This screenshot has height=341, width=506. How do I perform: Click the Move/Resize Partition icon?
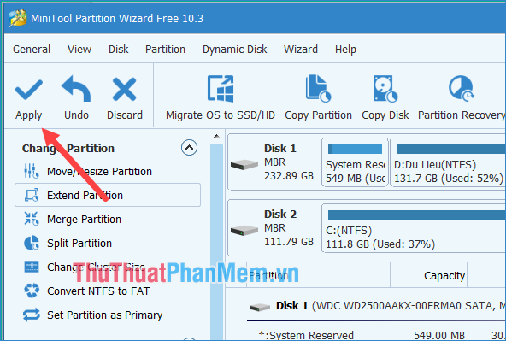pos(32,171)
